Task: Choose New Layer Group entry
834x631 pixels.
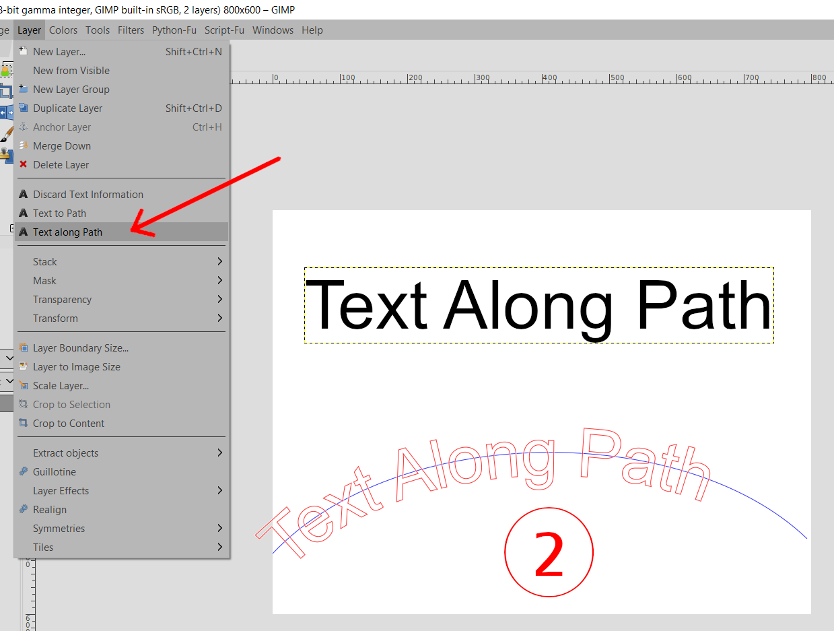Action: [122, 90]
